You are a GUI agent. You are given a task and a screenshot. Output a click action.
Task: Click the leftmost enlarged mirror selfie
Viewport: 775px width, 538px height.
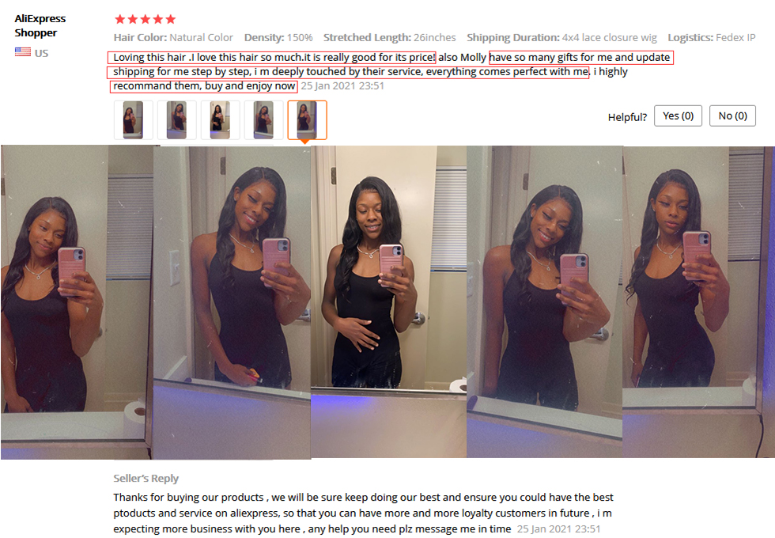[x=77, y=302]
